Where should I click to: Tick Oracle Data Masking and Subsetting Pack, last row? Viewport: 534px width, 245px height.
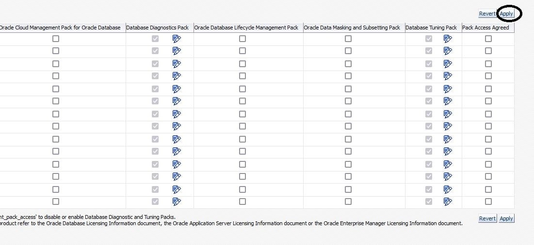click(348, 202)
